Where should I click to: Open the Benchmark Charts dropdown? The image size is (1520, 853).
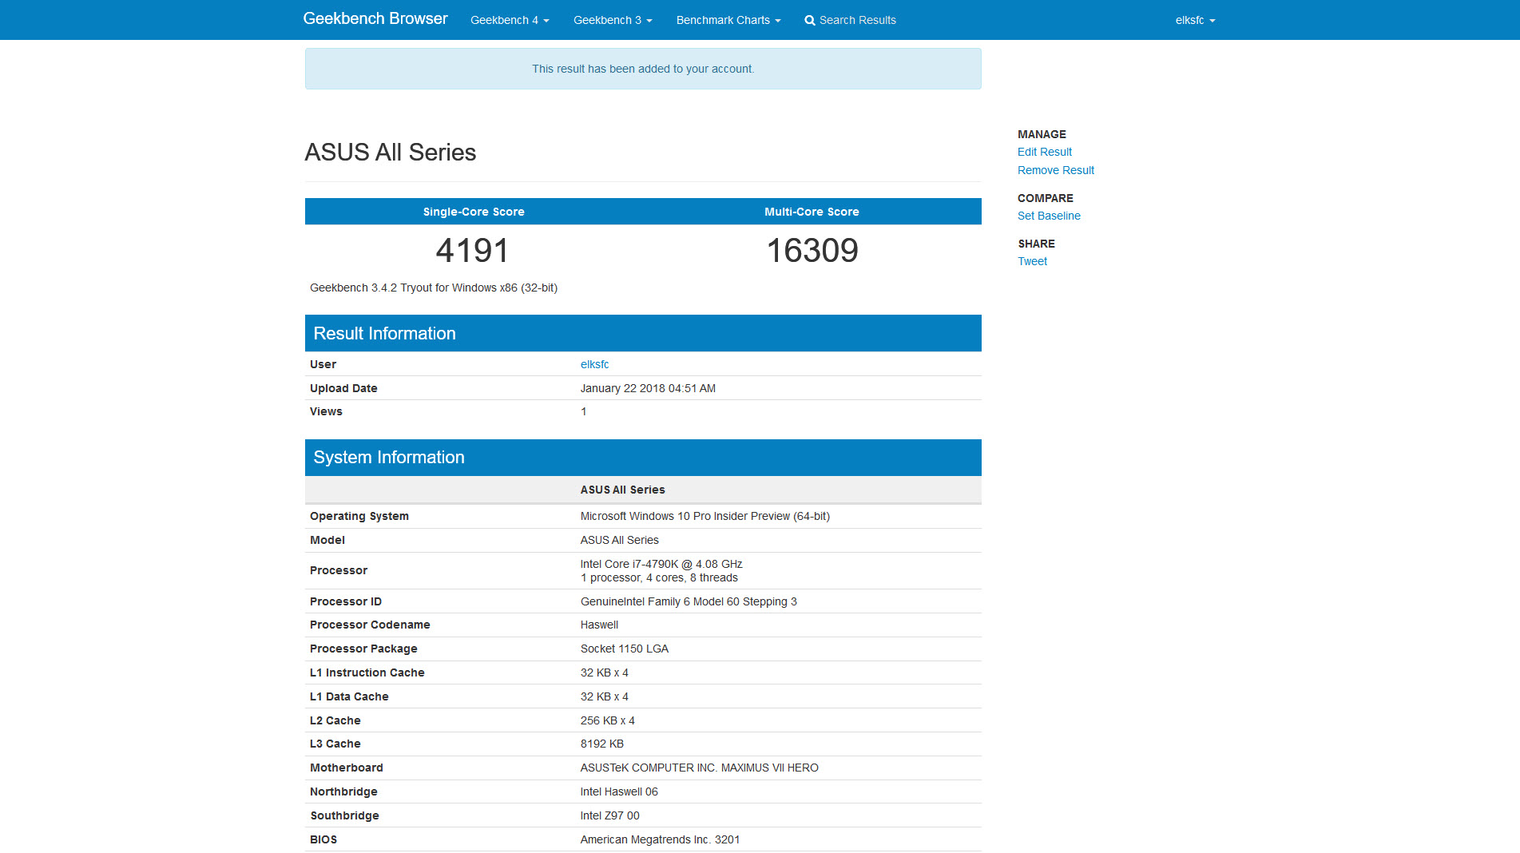[x=728, y=20]
